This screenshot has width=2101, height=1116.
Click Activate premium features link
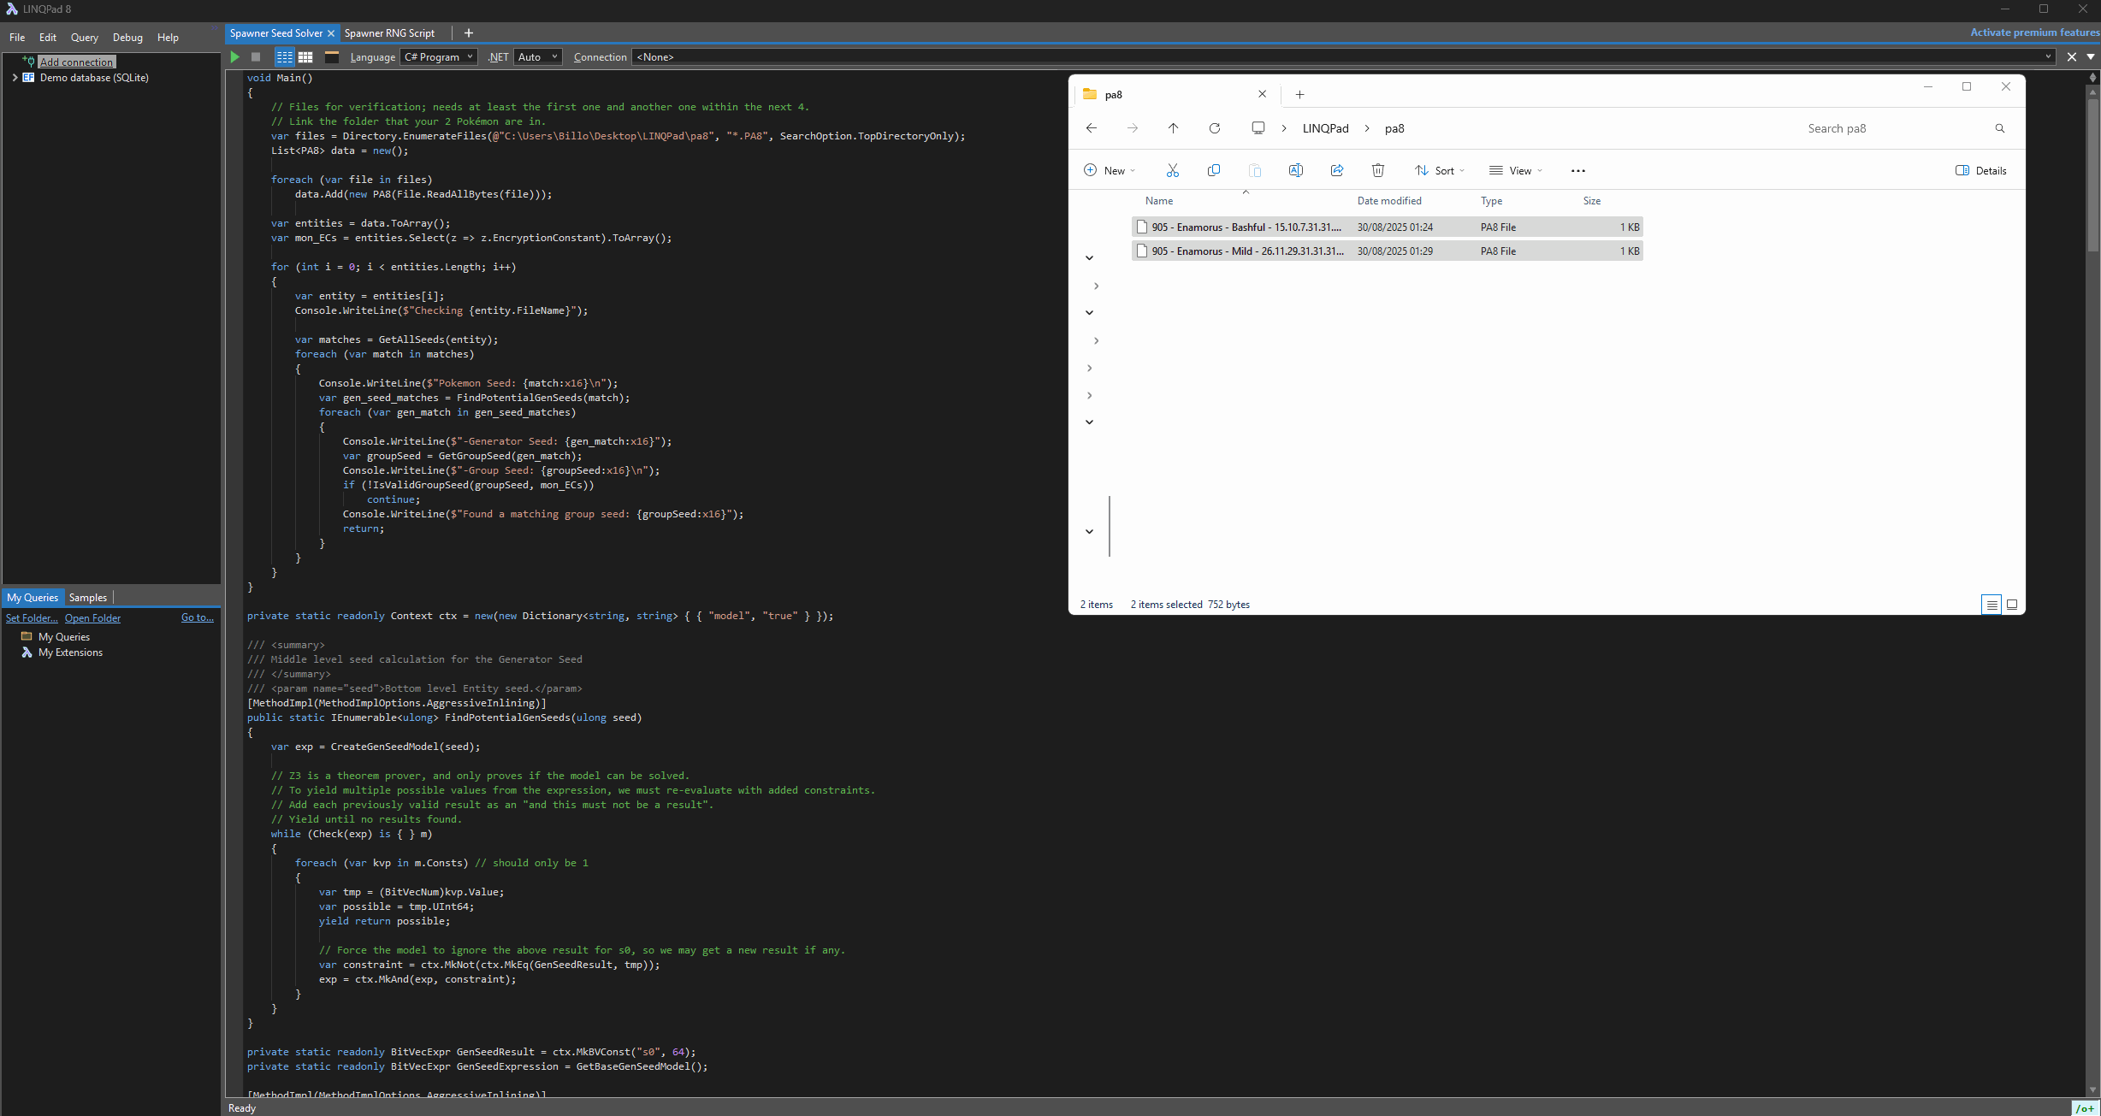(x=2033, y=32)
